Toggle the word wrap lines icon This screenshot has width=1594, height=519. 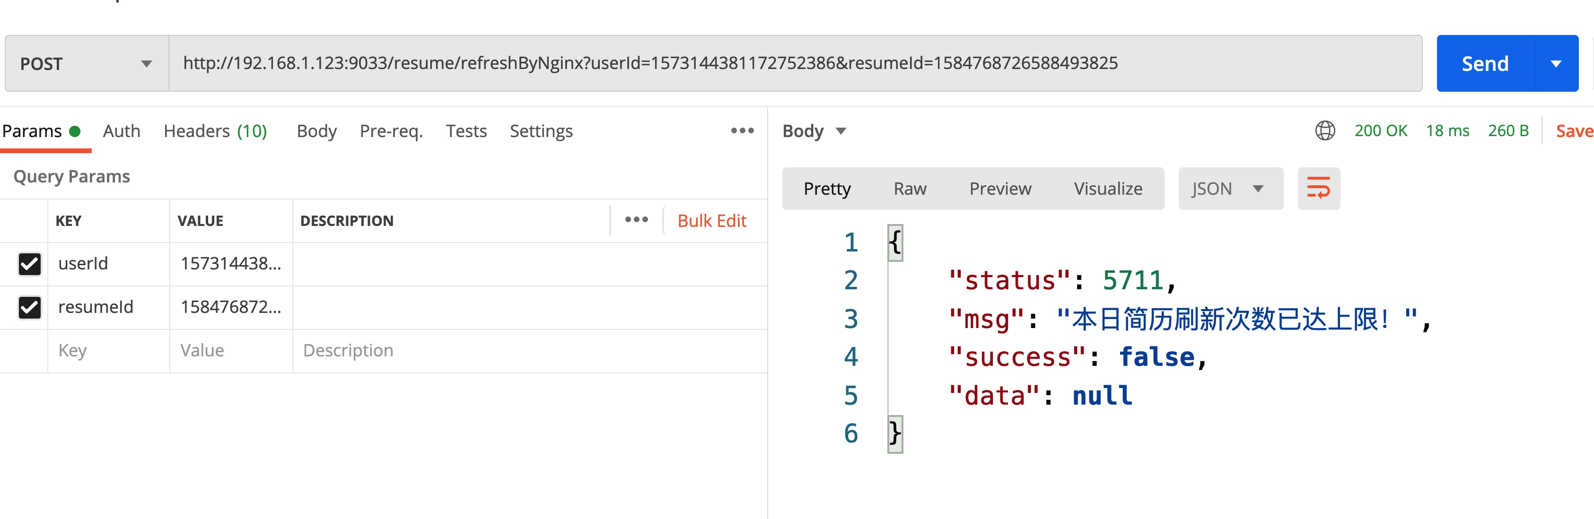click(x=1318, y=188)
